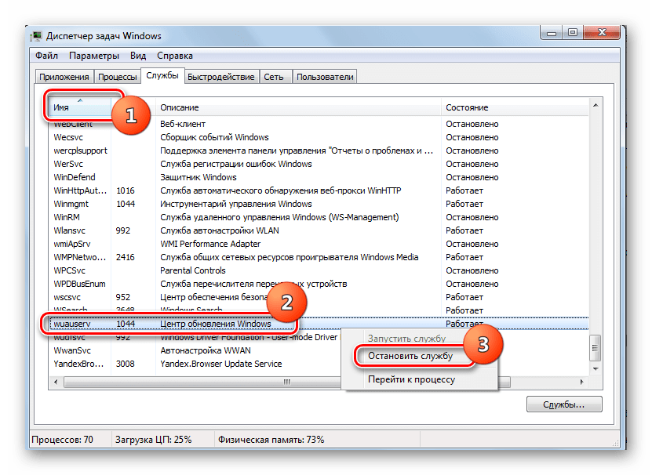Select the Wlansvc service row
Image resolution: width=652 pixels, height=475 pixels.
tap(319, 230)
